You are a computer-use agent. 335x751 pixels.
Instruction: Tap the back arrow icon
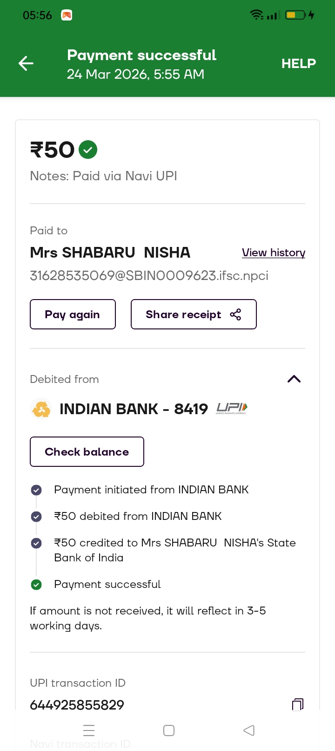26,63
